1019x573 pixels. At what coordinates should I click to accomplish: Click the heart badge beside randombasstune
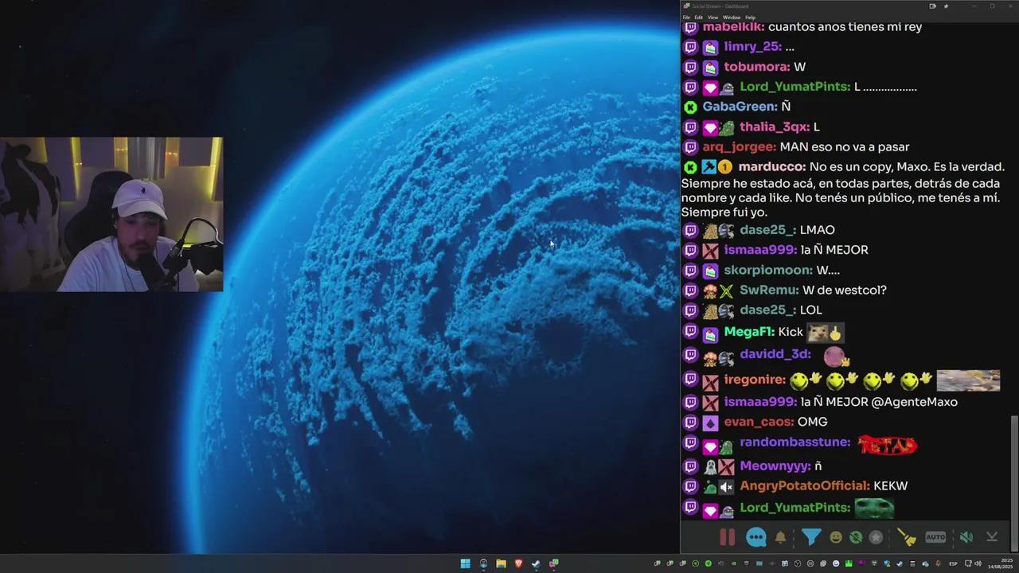tap(710, 446)
